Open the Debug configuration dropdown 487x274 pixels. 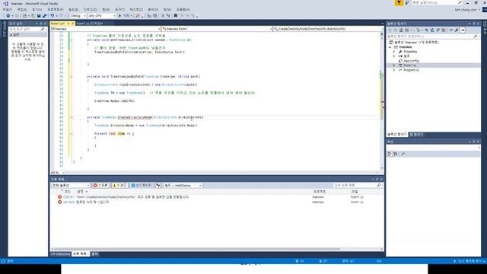tap(78, 15)
